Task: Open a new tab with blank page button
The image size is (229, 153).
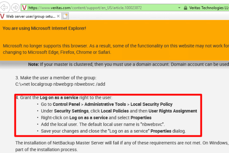Action: [x=65, y=16]
